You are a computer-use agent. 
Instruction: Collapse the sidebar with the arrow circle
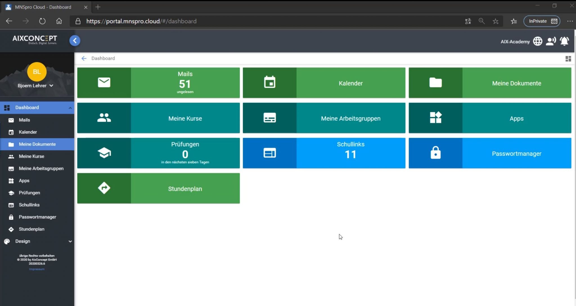(x=75, y=40)
